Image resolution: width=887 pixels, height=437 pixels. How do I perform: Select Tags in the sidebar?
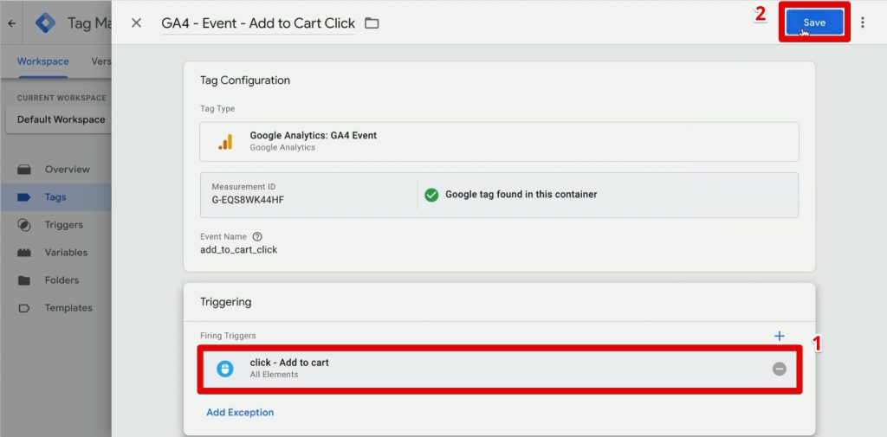tap(55, 196)
